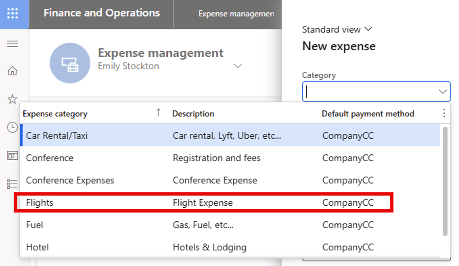Image resolution: width=459 pixels, height=266 pixels.
Task: Select the Flights expense category row
Action: pyautogui.click(x=40, y=203)
